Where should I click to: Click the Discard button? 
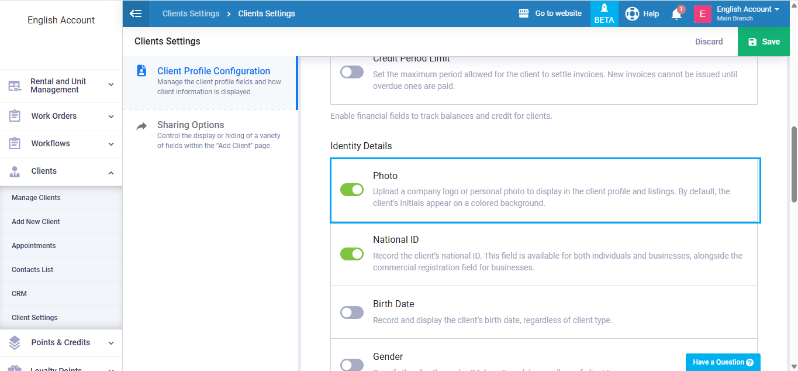coord(709,42)
